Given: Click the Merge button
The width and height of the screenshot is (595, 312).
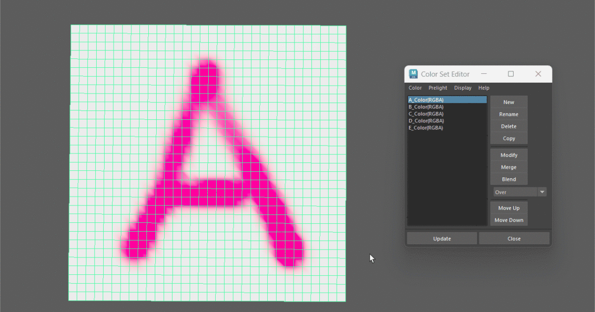Looking at the screenshot, I should tap(509, 167).
